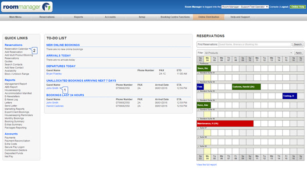Image resolution: width=307 pixels, height=170 pixels.
Task: Click the icon beside Standard Suite 01
Action: click(x=198, y=73)
